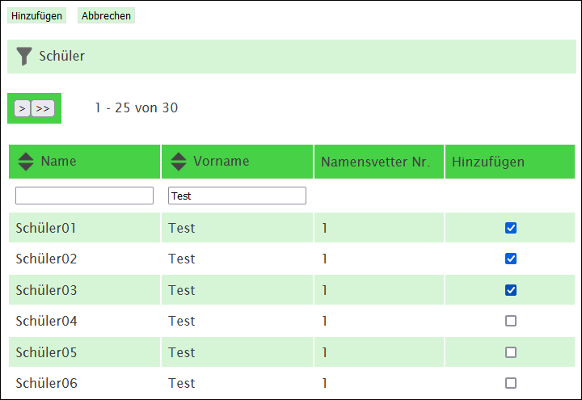Jump to last page with >> button
Screen dimensions: 582x400
click(43, 108)
